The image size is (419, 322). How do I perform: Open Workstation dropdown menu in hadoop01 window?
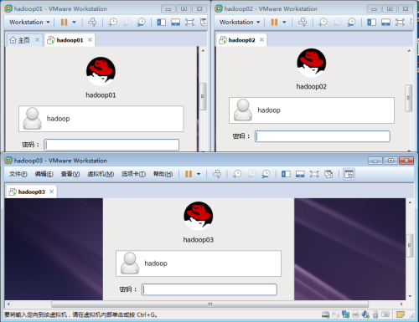[x=29, y=22]
